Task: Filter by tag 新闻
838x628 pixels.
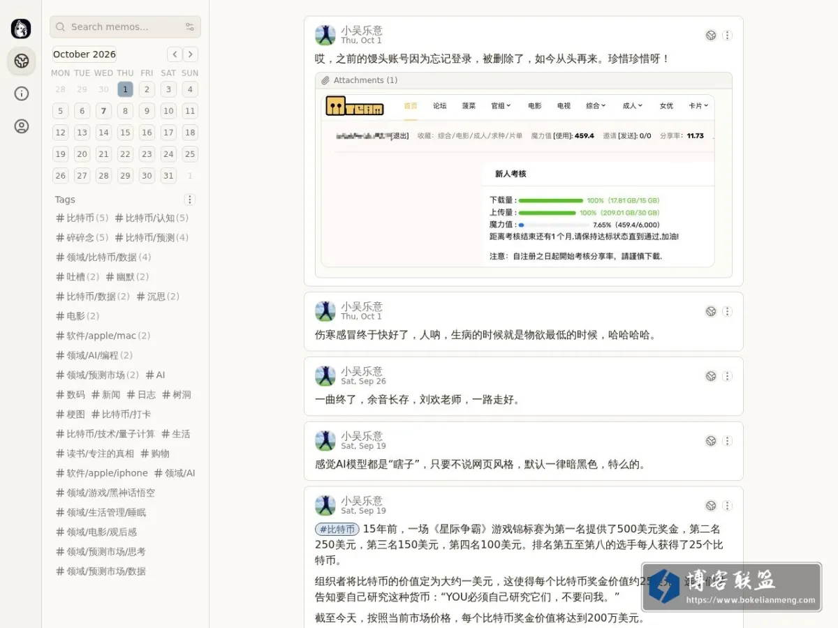Action: (x=105, y=395)
